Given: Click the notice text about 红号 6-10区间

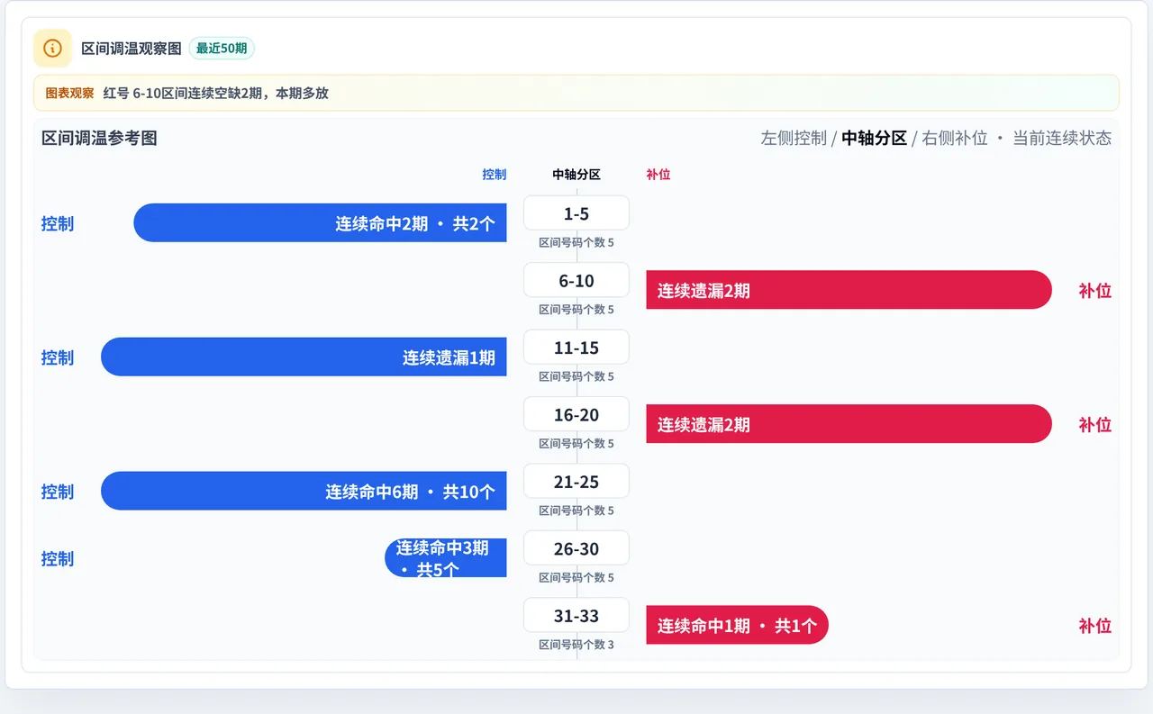Looking at the screenshot, I should tap(216, 93).
